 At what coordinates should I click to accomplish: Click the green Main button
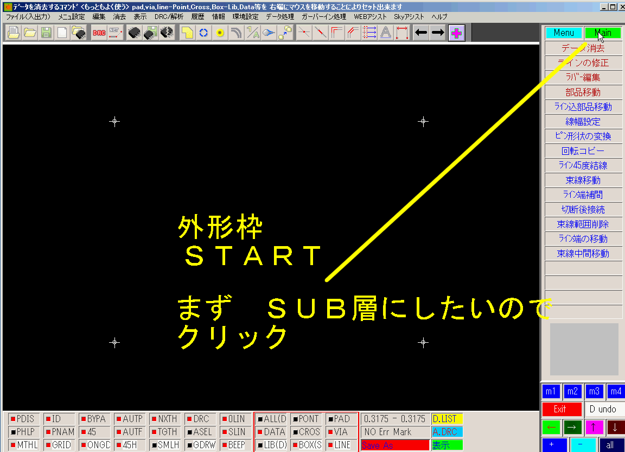(603, 33)
